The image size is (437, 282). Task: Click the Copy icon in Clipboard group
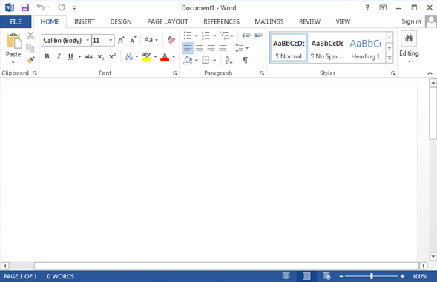(x=30, y=48)
